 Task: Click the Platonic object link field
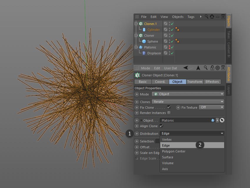coord(188,120)
